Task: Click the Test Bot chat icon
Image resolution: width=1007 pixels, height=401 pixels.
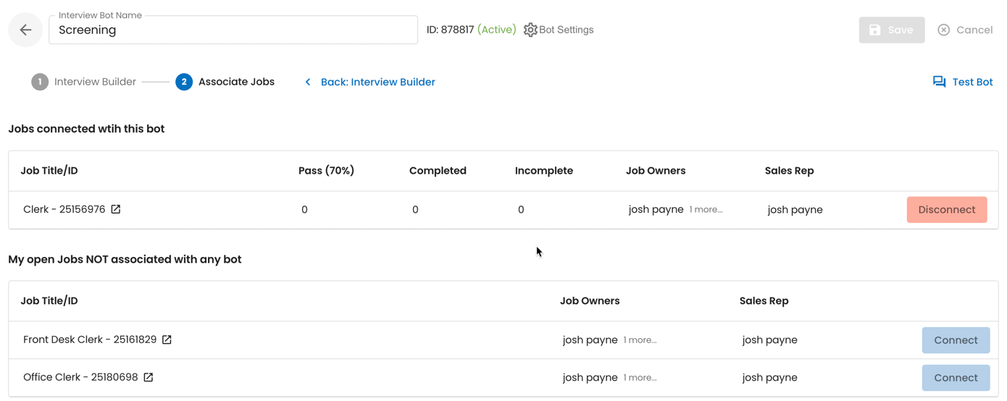Action: click(x=939, y=82)
